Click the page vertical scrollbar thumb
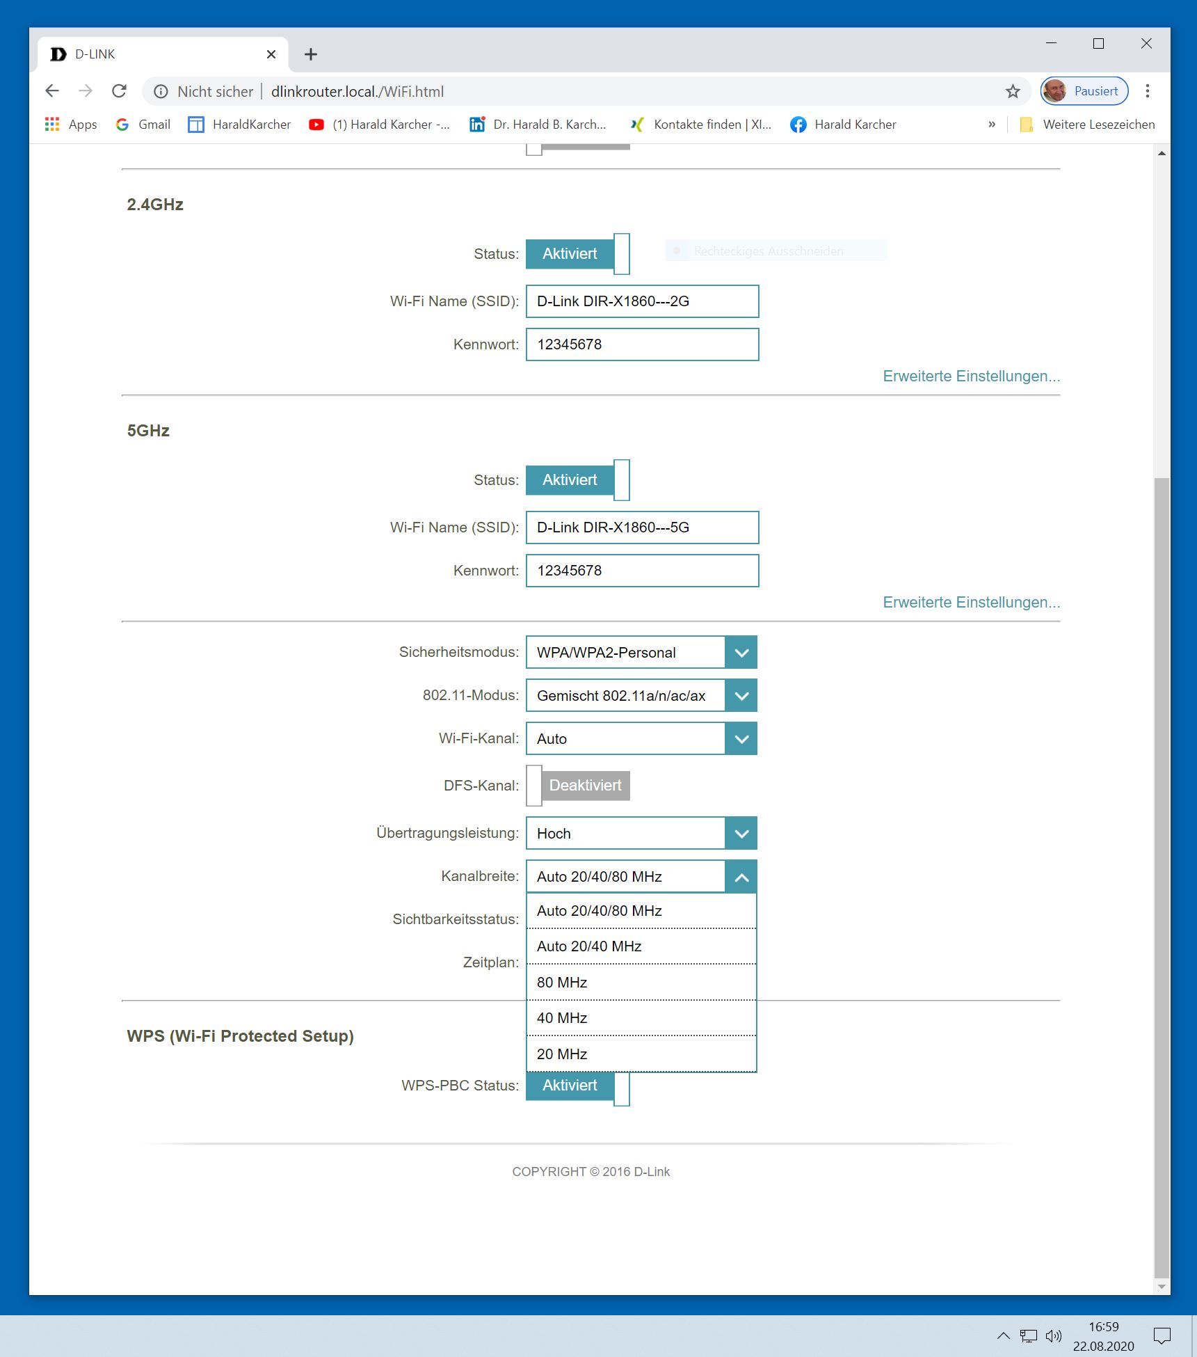This screenshot has height=1357, width=1197. tap(1162, 877)
